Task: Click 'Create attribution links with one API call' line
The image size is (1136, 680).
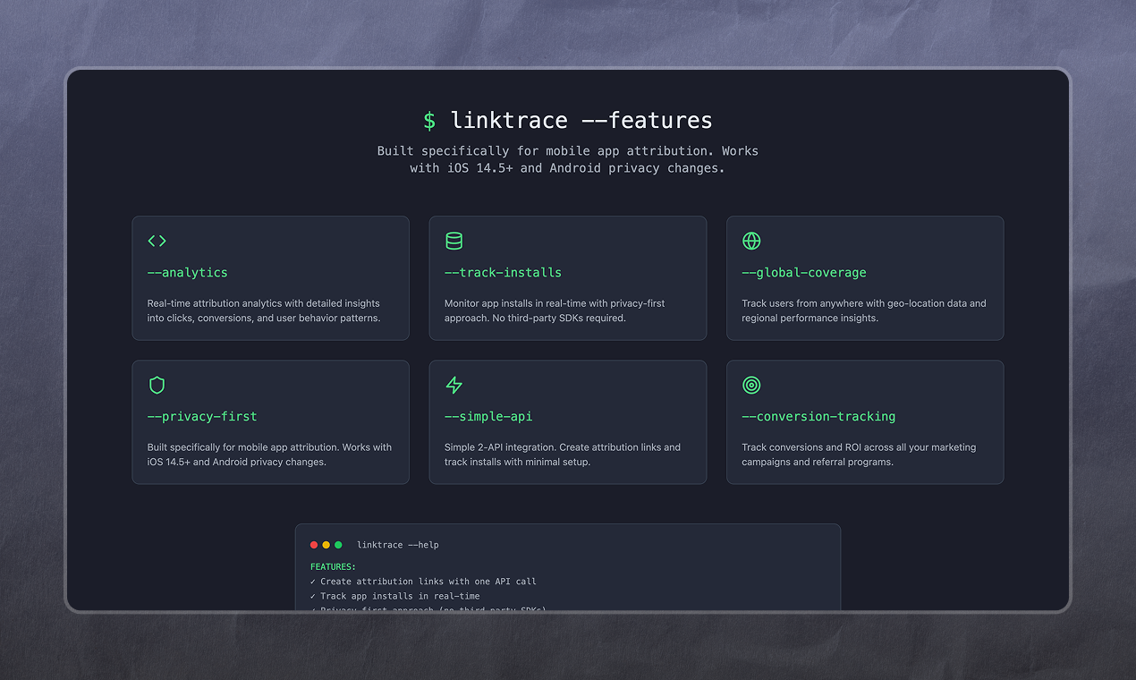Action: coord(423,582)
